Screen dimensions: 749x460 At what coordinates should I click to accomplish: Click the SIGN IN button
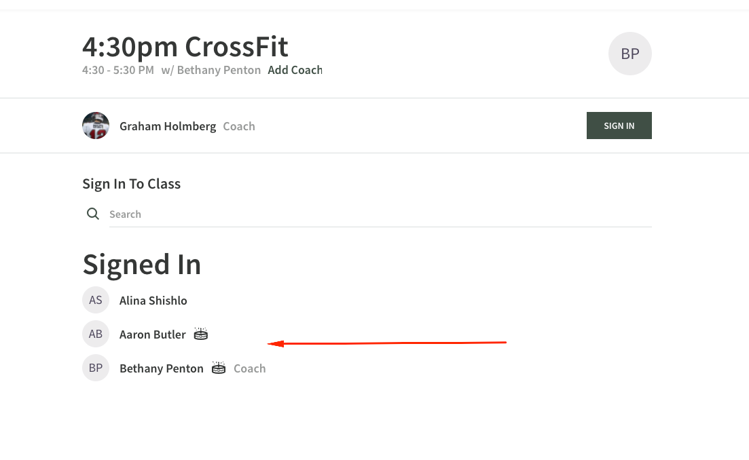(x=619, y=126)
